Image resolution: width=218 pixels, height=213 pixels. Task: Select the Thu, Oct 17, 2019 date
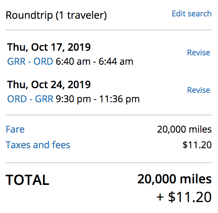[49, 47]
